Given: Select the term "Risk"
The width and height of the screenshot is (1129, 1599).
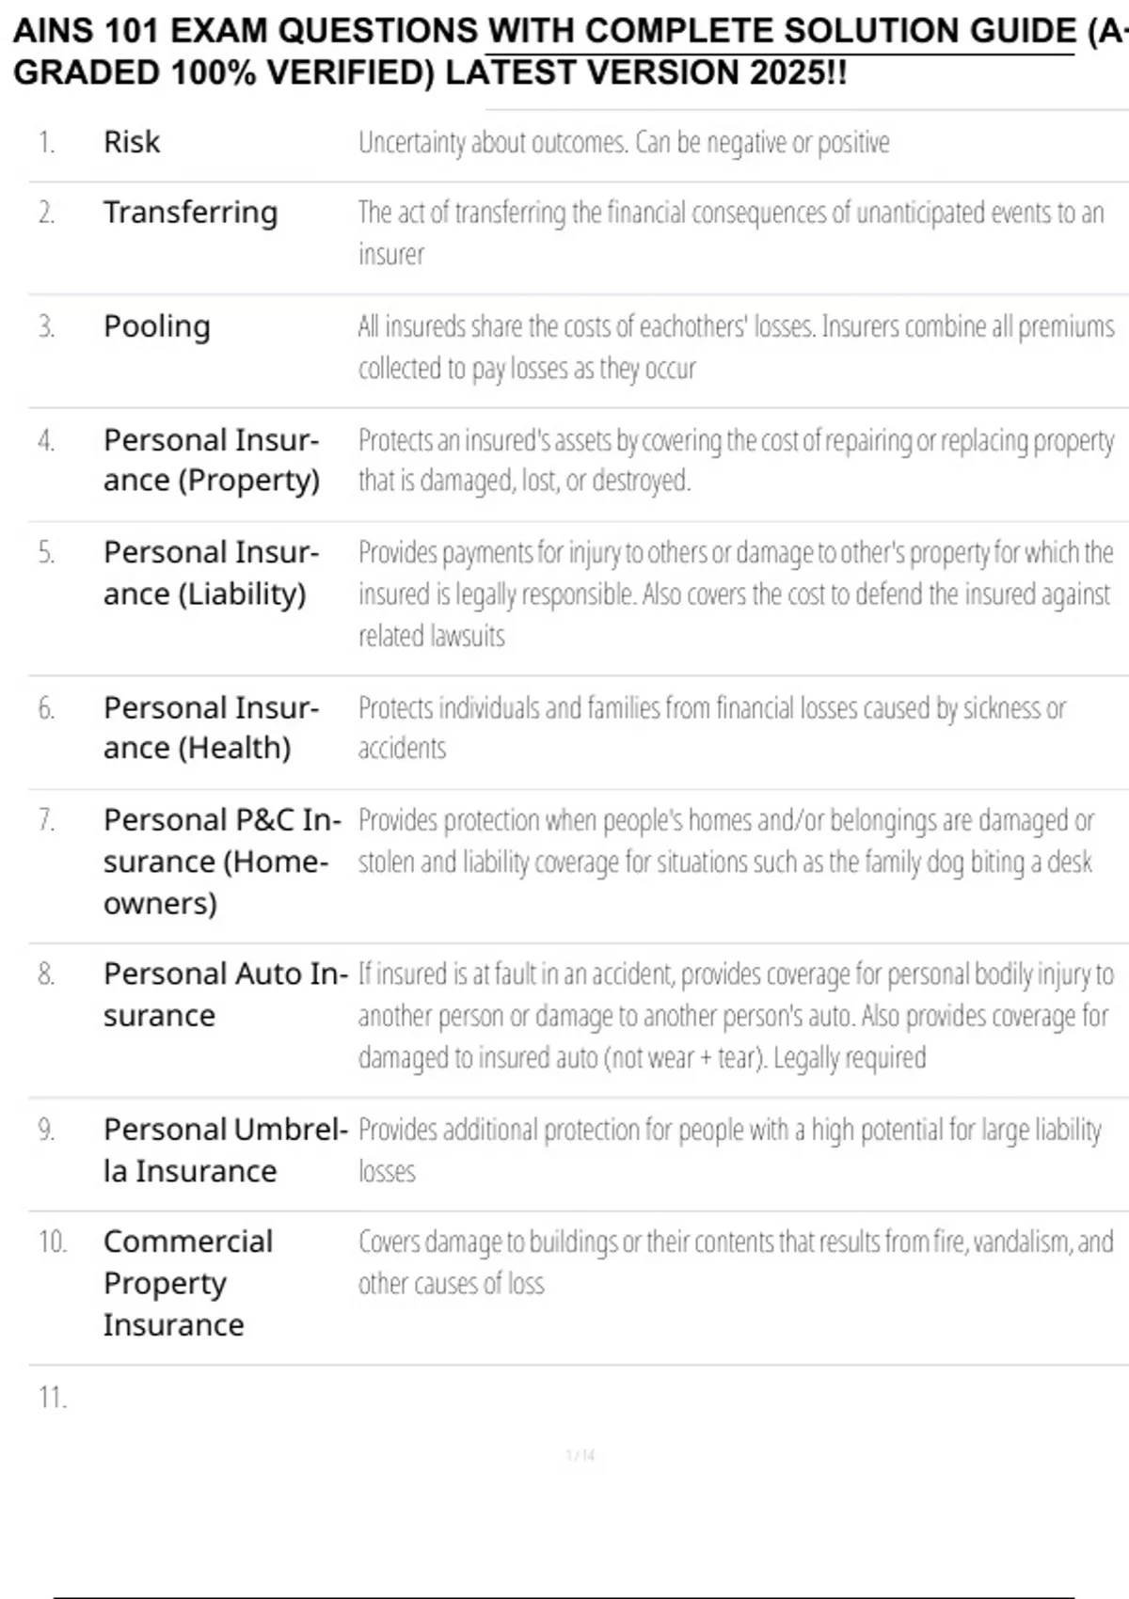Looking at the screenshot, I should point(132,142).
